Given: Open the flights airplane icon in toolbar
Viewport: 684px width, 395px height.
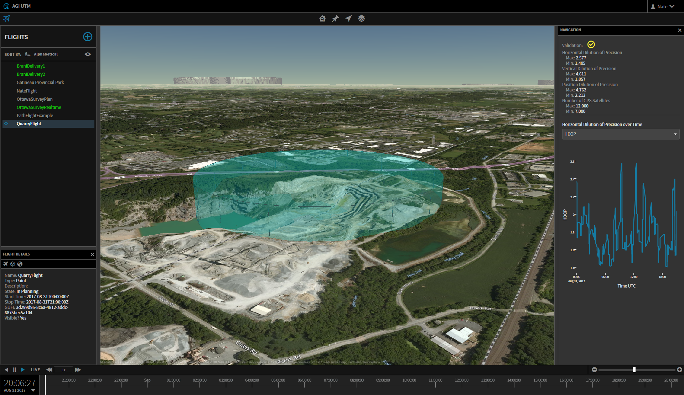Looking at the screenshot, I should click(x=6, y=18).
